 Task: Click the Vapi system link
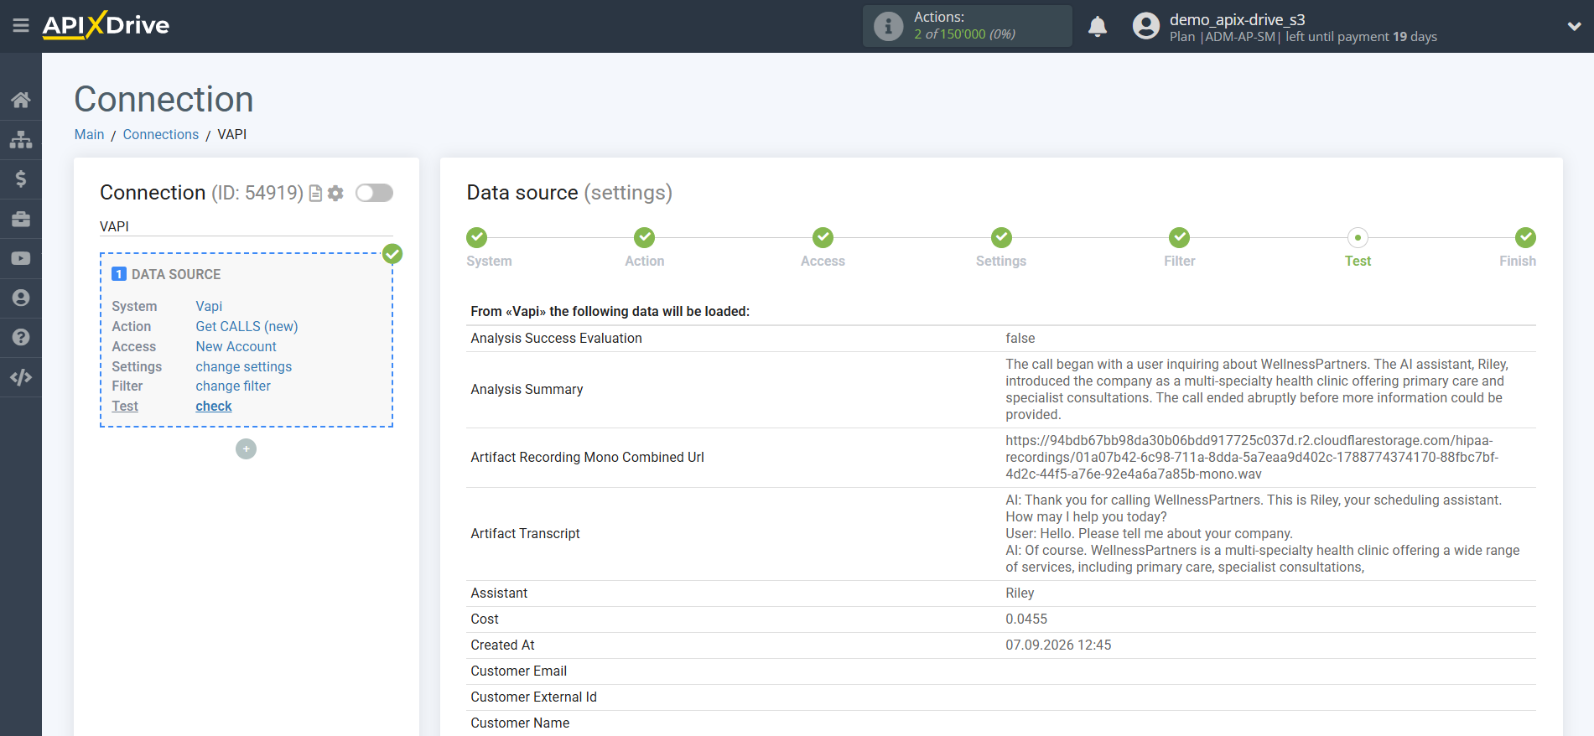coord(209,306)
